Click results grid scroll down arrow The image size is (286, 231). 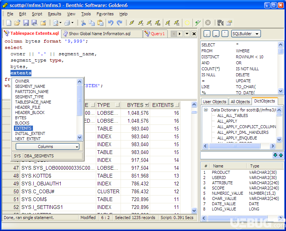pos(194,210)
